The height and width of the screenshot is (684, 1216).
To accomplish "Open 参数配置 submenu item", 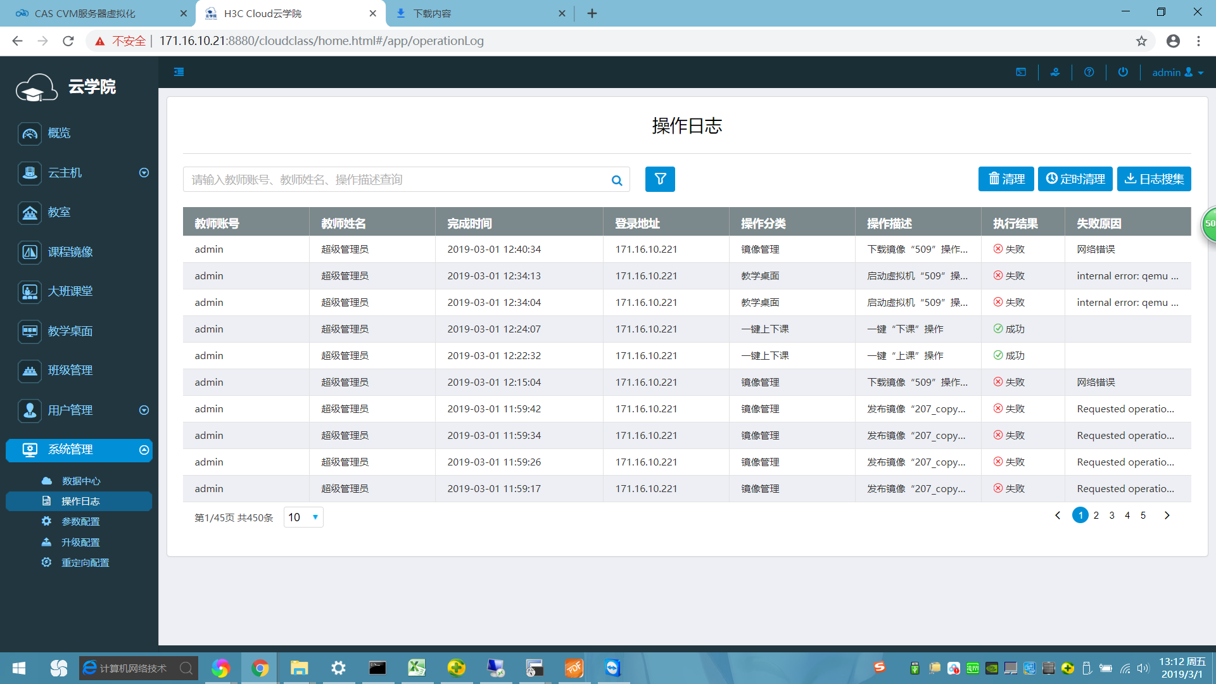I will coord(80,522).
